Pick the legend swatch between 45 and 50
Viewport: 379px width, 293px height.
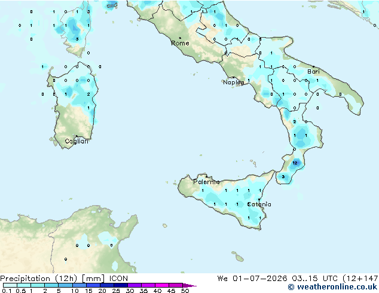176,285
